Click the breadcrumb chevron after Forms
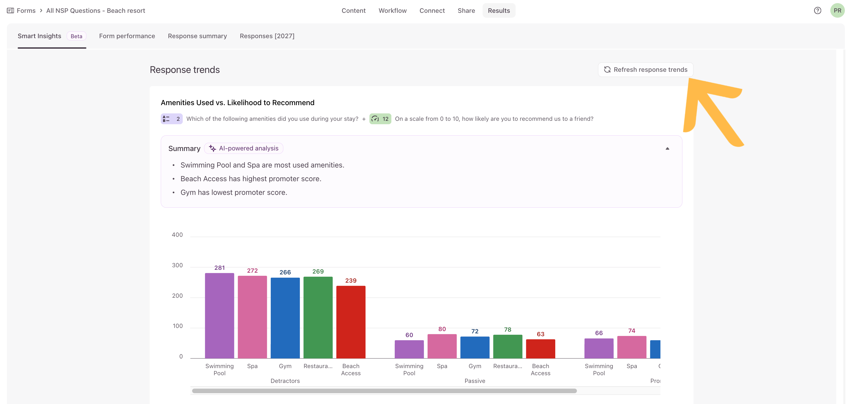Screen dimensions: 846x404 pyautogui.click(x=41, y=11)
